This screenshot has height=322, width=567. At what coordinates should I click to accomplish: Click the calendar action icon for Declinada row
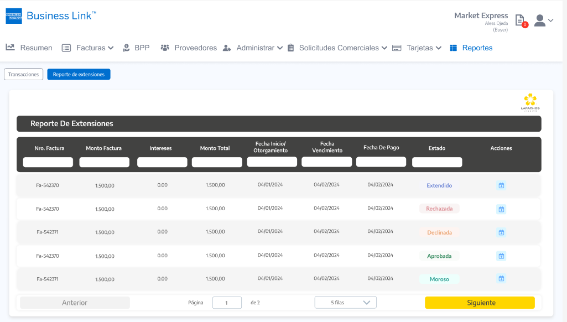(x=501, y=232)
